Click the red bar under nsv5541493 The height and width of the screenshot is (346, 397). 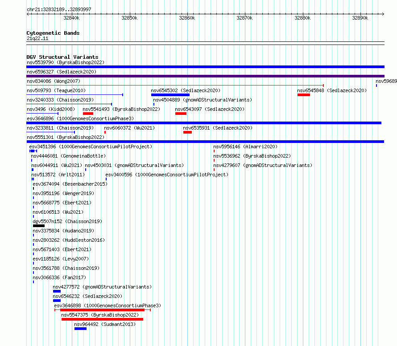(88, 114)
